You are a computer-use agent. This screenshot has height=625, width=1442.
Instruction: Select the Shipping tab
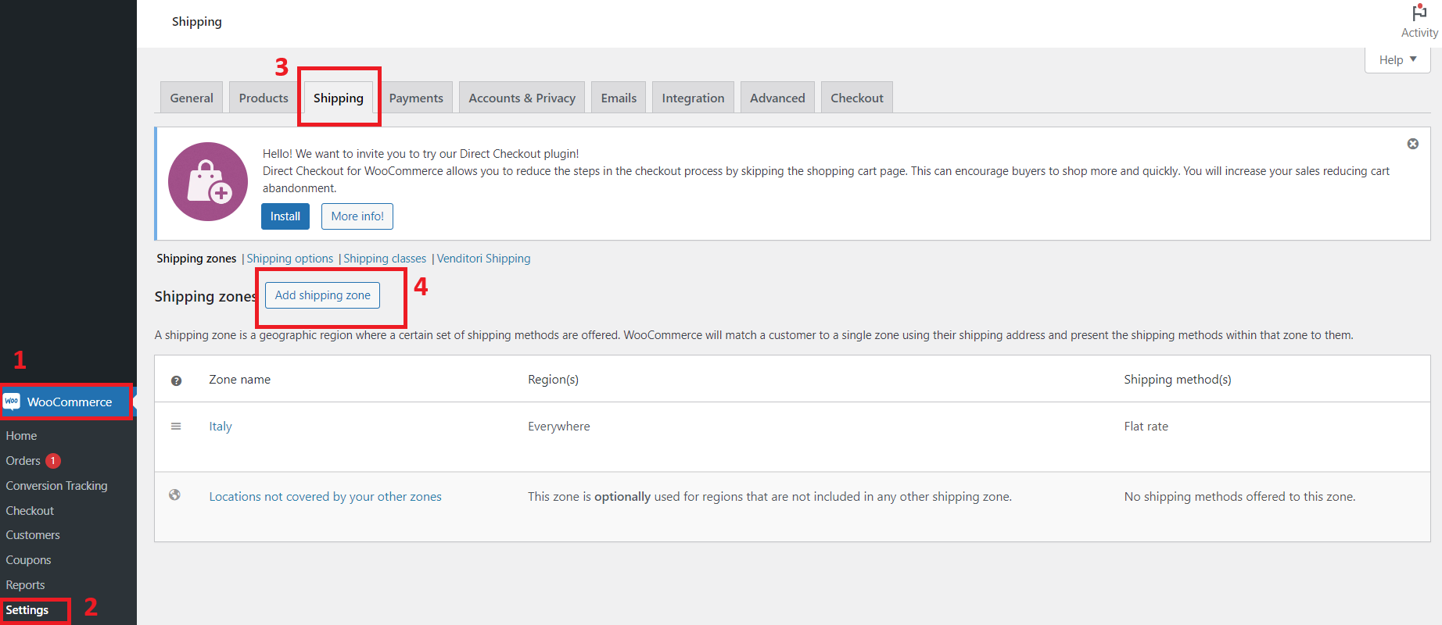pyautogui.click(x=339, y=98)
